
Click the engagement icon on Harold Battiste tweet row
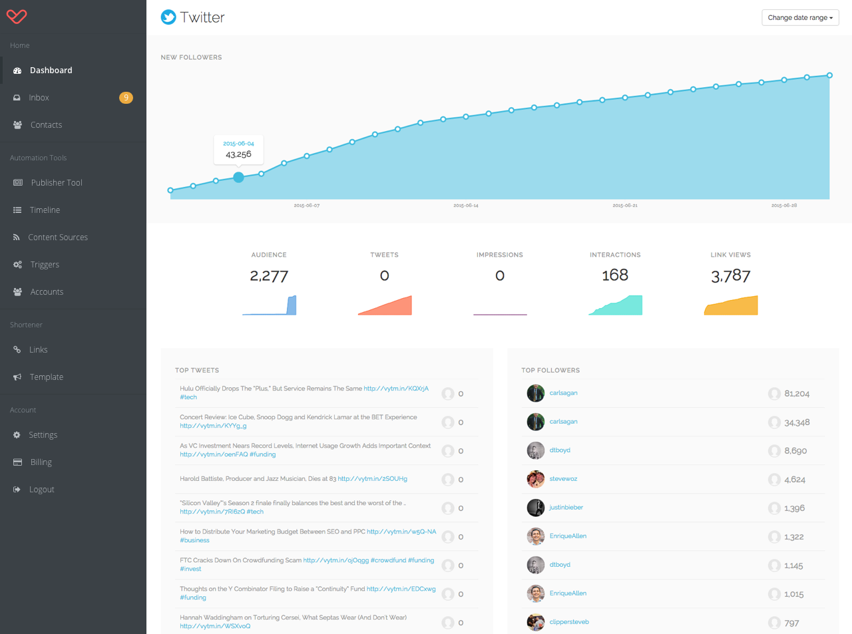click(448, 480)
